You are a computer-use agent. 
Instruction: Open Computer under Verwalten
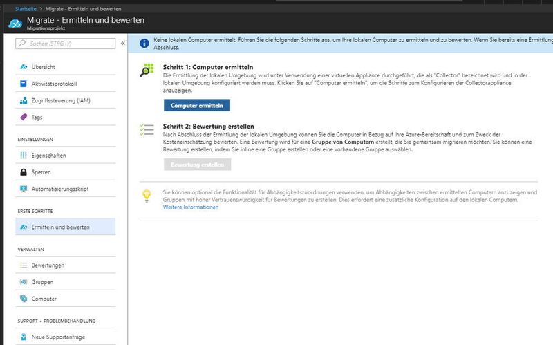66,299
